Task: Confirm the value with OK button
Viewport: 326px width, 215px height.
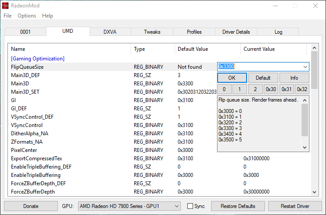Action: (x=232, y=78)
